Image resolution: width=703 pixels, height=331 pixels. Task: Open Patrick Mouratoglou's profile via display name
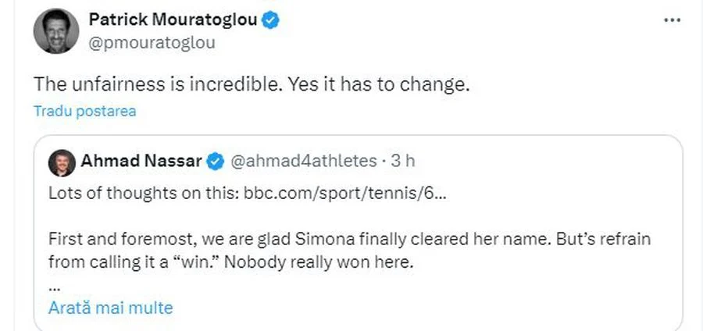pos(173,20)
